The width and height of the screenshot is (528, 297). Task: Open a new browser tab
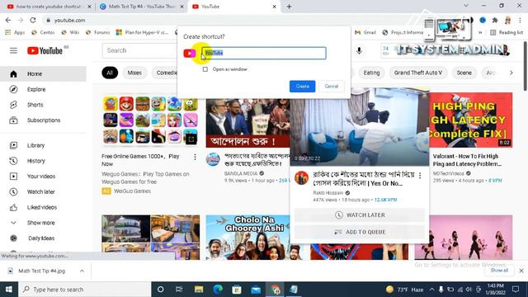(289, 7)
